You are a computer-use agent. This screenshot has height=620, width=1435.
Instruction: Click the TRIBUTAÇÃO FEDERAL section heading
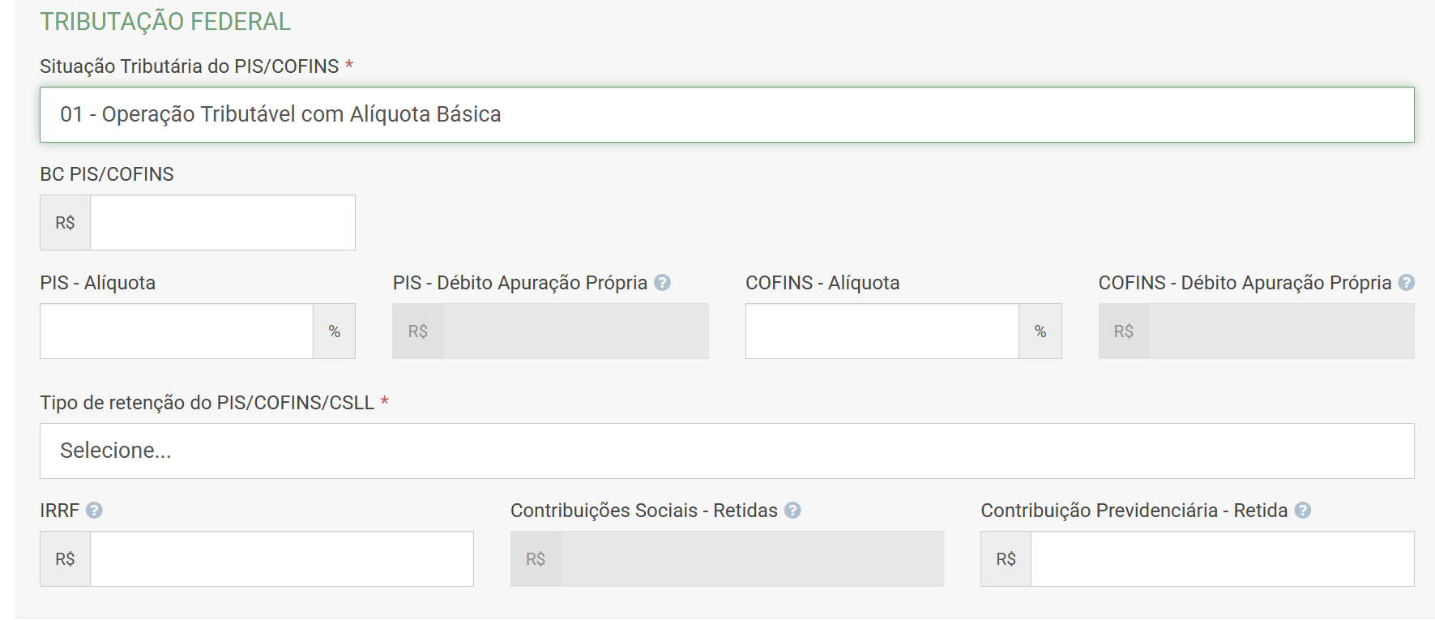pyautogui.click(x=165, y=22)
